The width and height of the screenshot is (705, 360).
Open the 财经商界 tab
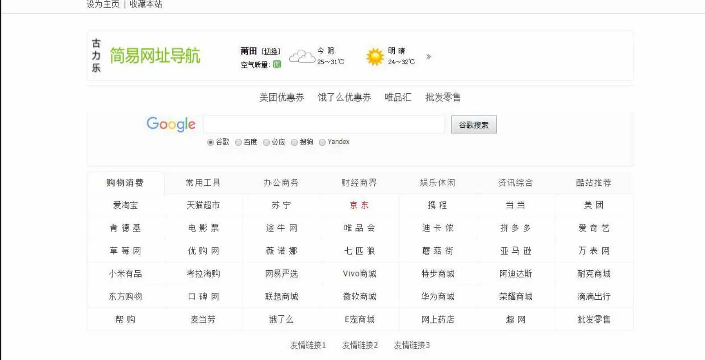point(359,183)
